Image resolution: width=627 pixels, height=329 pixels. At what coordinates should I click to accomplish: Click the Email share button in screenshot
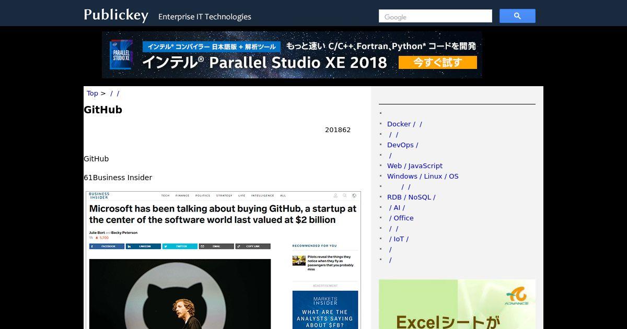tap(216, 246)
